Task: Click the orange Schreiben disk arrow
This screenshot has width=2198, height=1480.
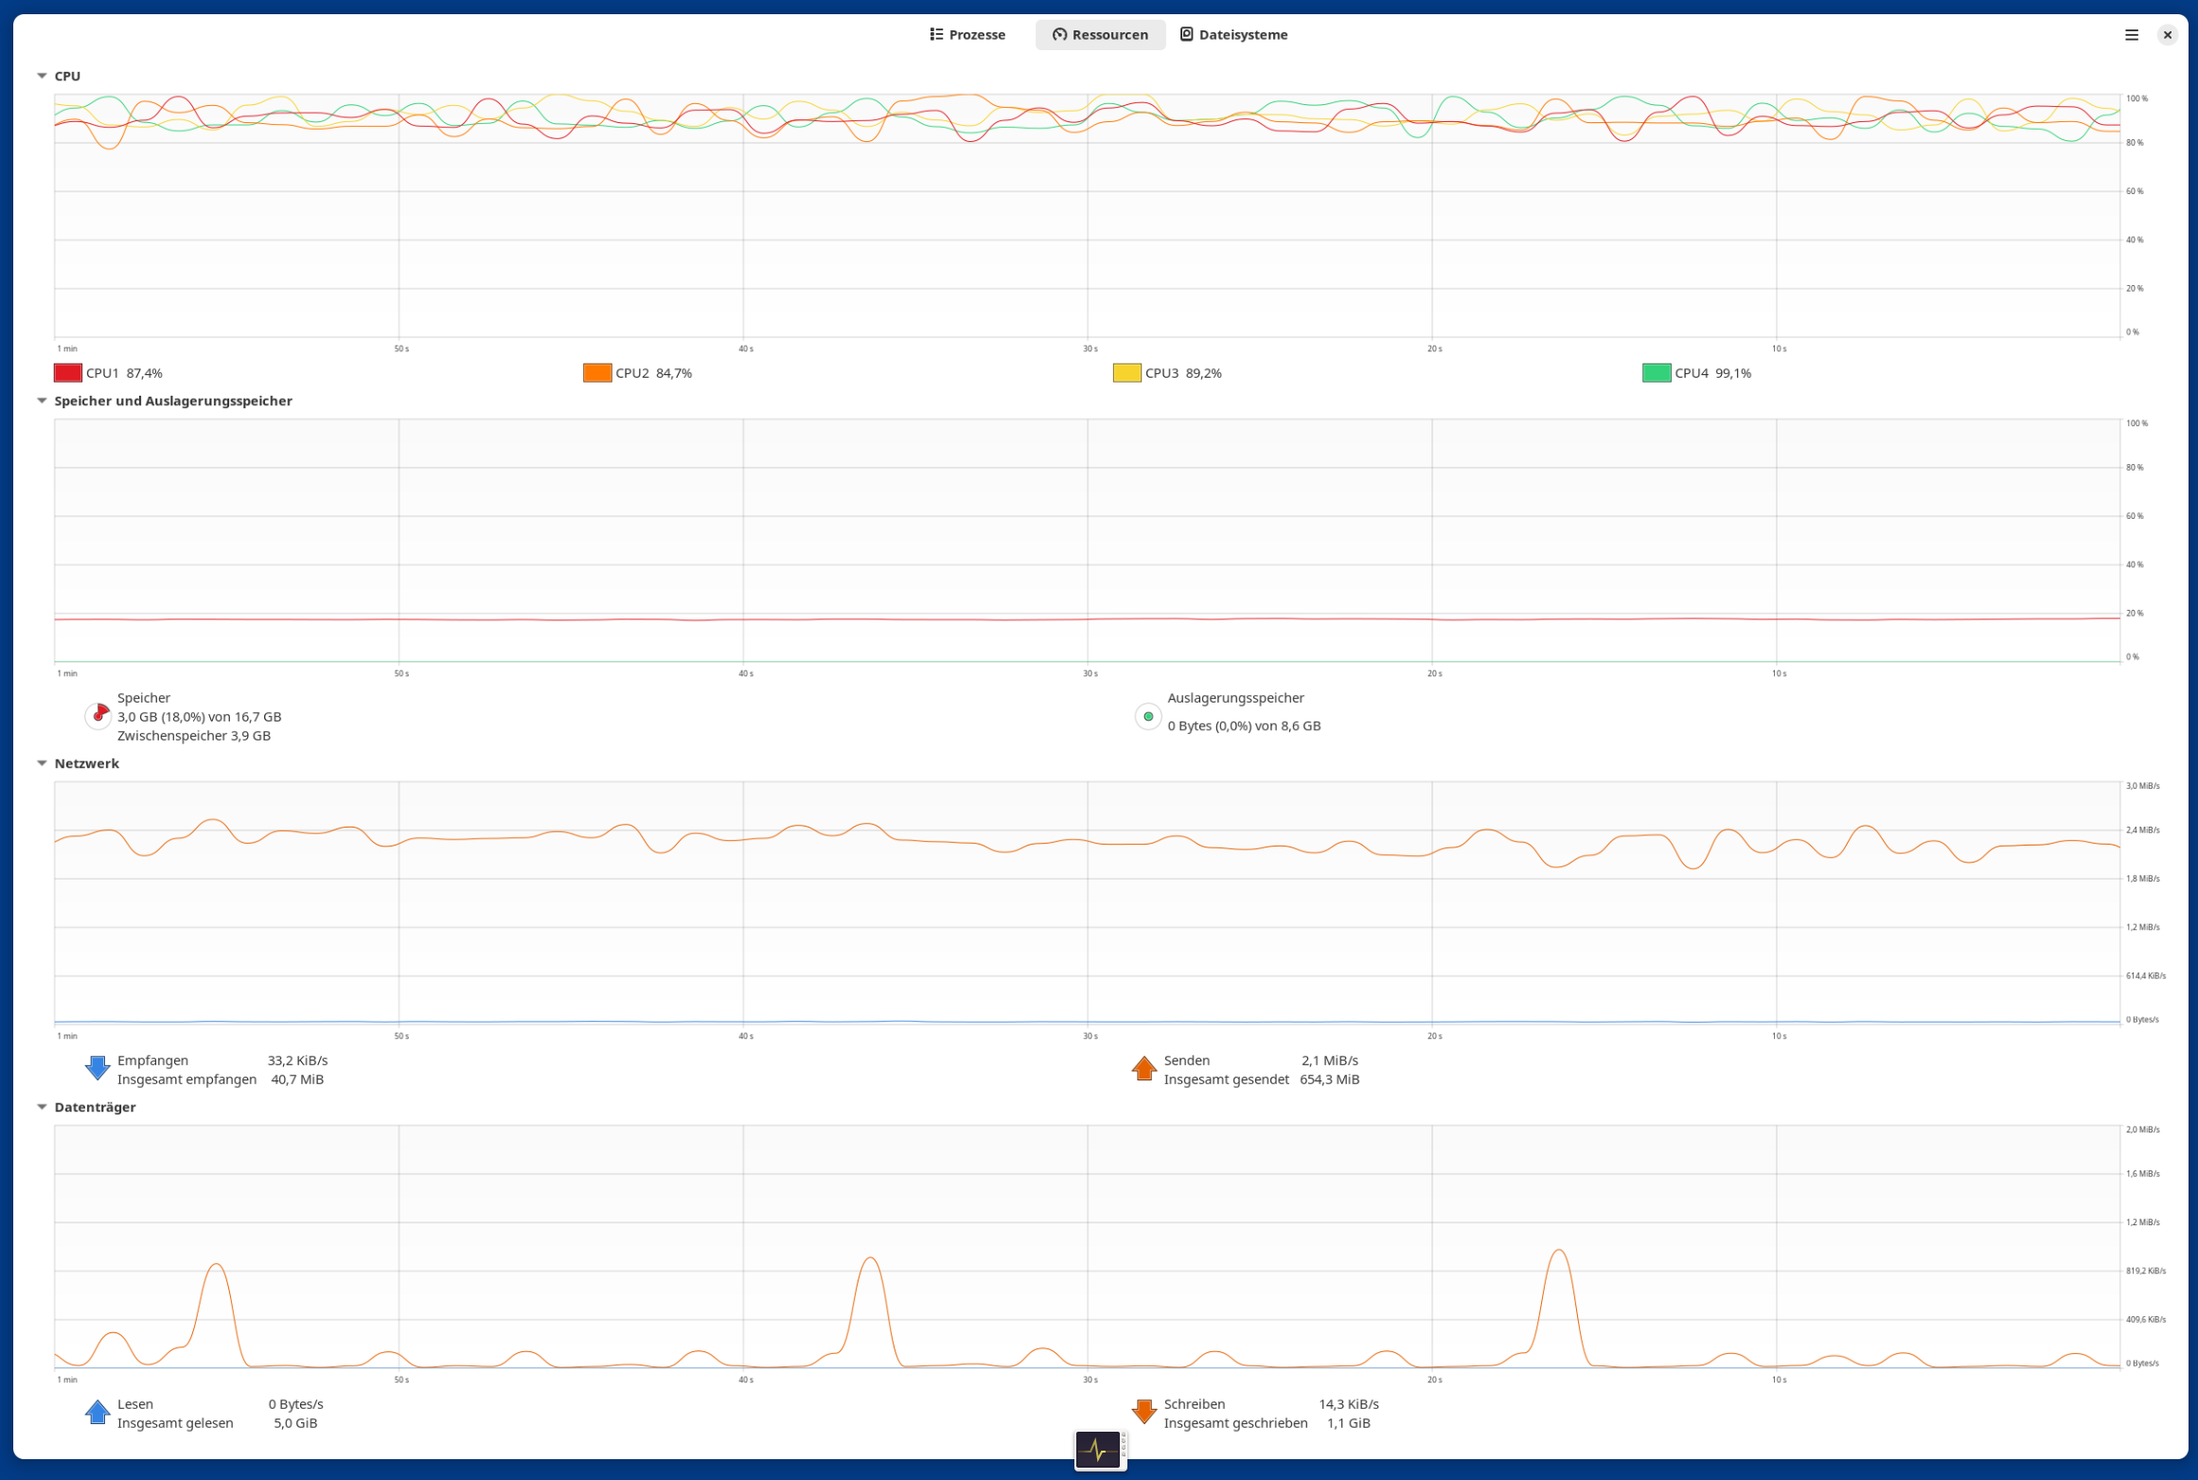Action: pos(1143,1412)
